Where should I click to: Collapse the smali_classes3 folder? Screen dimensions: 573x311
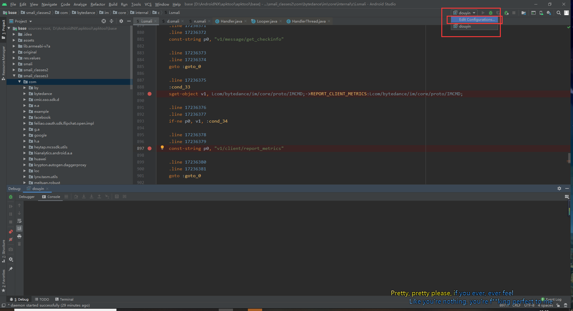pos(14,76)
